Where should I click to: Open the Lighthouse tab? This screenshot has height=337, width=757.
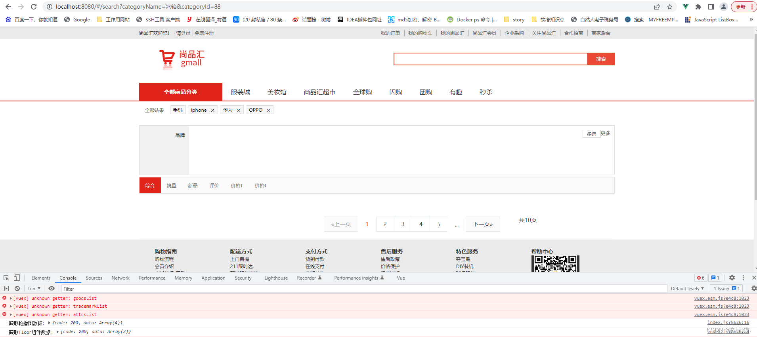tap(276, 278)
